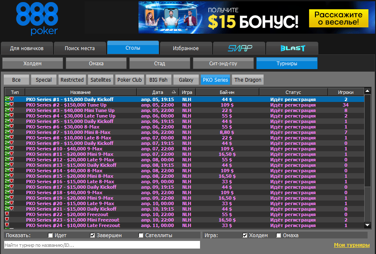Enable the Омаха game checkbox
Viewport: 376px width, 254px height.
pos(279,235)
